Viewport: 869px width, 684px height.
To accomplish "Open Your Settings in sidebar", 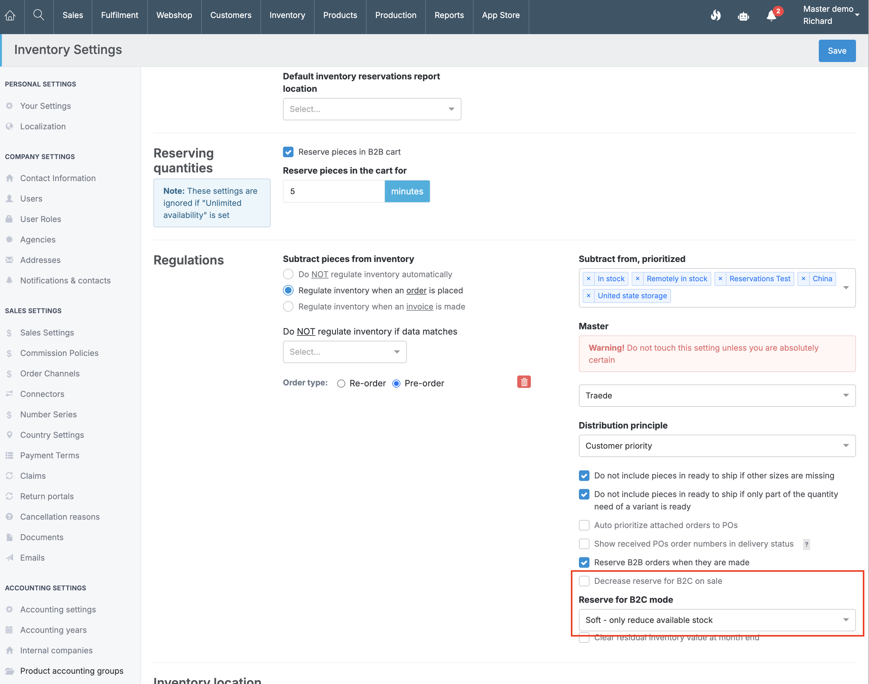I will coord(45,106).
